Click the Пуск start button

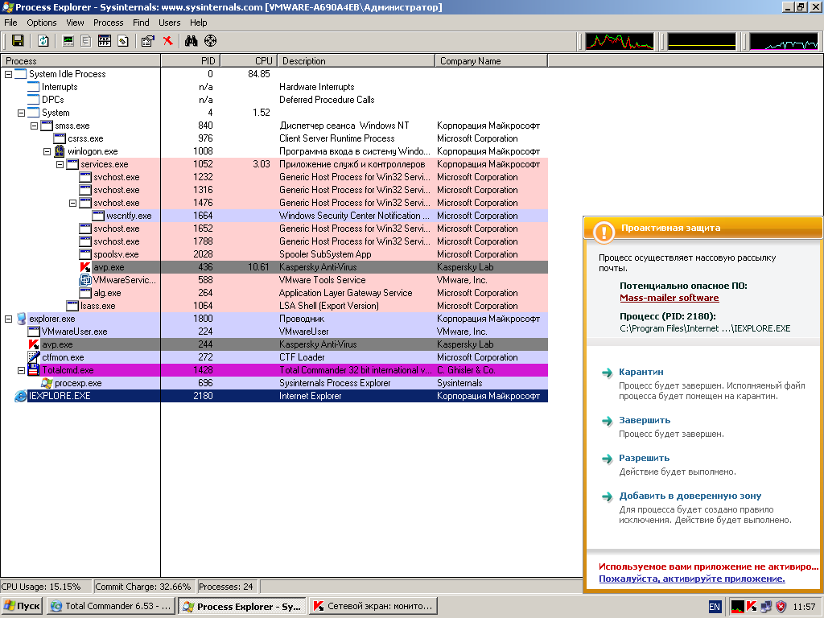click(x=22, y=607)
